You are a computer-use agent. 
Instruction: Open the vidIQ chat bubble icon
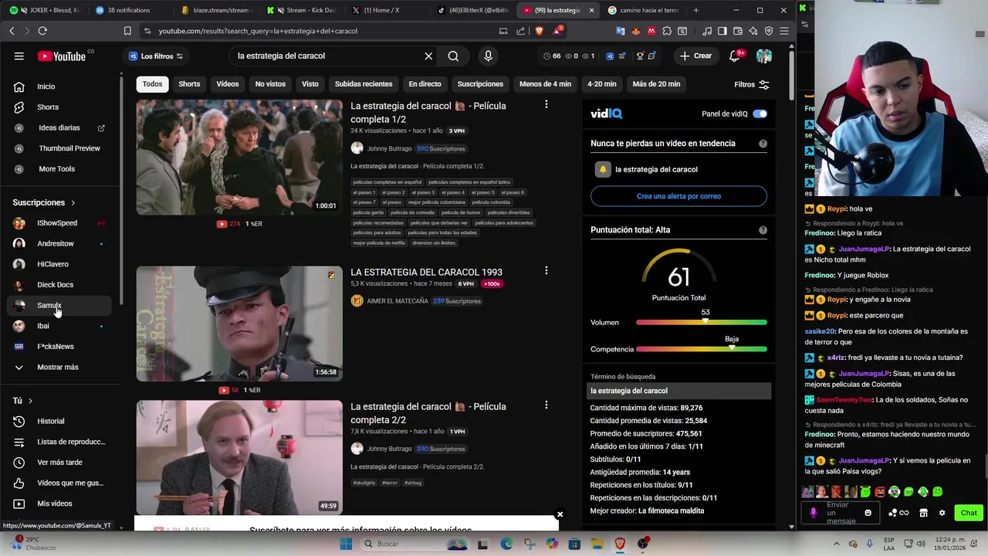tap(651, 56)
